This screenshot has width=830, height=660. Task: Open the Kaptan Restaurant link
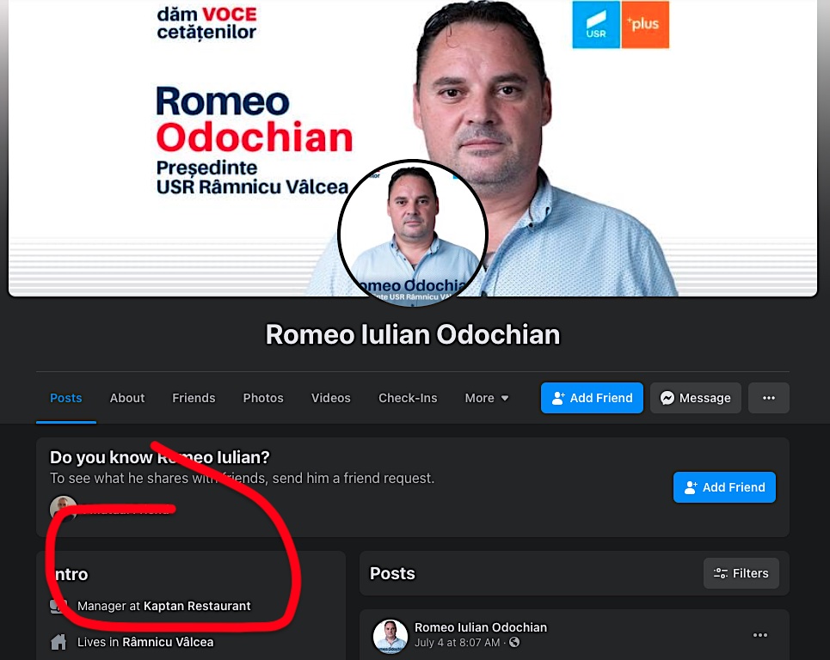tap(197, 606)
